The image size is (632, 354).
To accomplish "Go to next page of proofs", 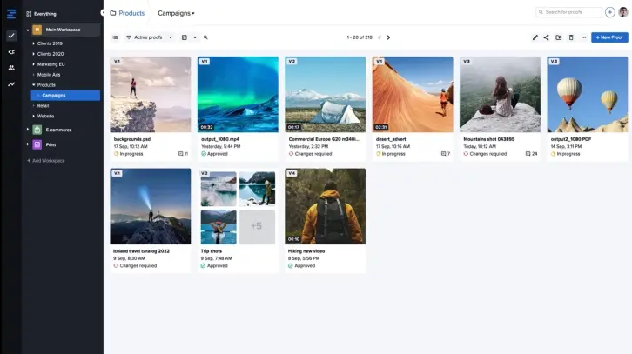I will [x=388, y=37].
